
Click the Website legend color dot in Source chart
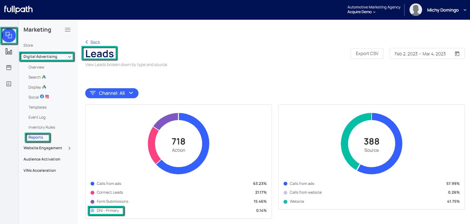[285, 201]
